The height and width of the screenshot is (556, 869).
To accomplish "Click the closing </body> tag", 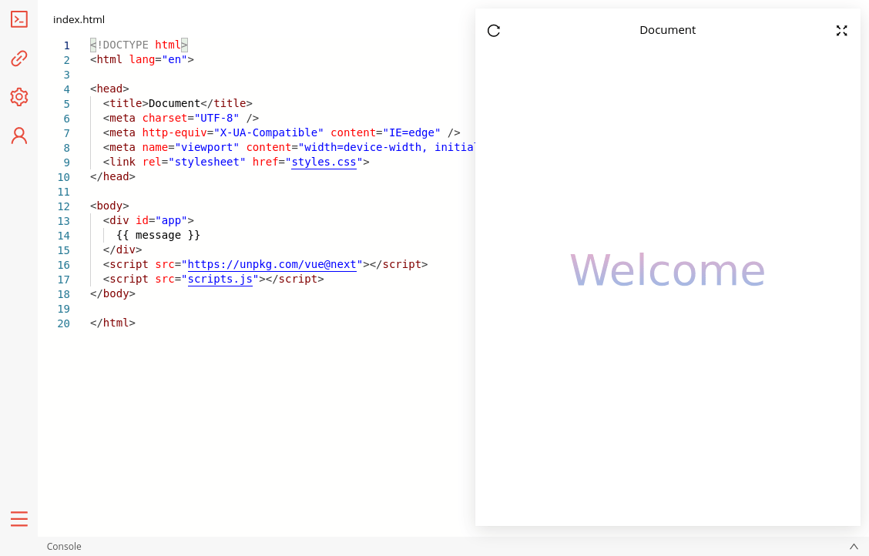I will pyautogui.click(x=112, y=293).
